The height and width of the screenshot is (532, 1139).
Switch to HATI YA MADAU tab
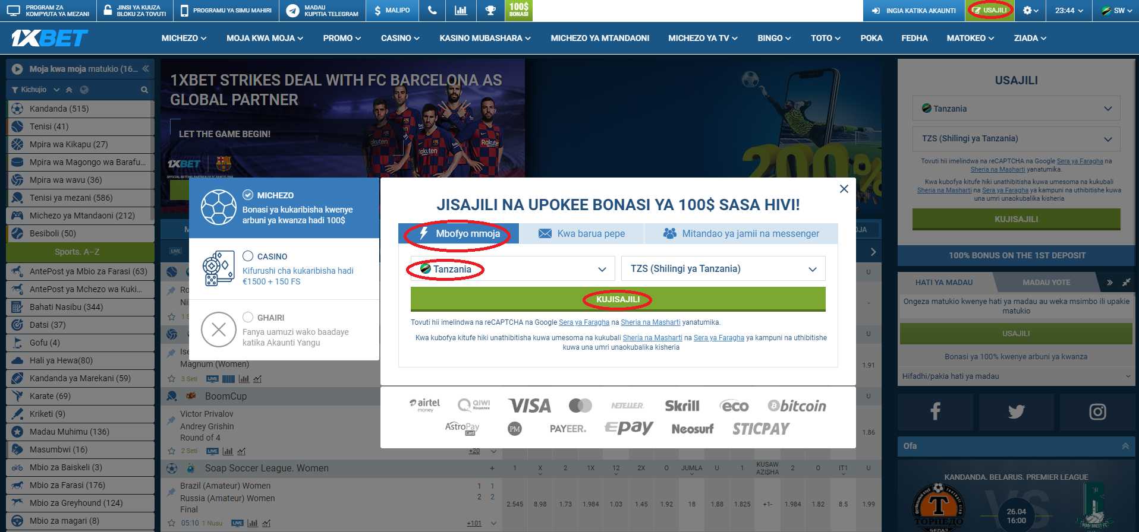click(944, 282)
